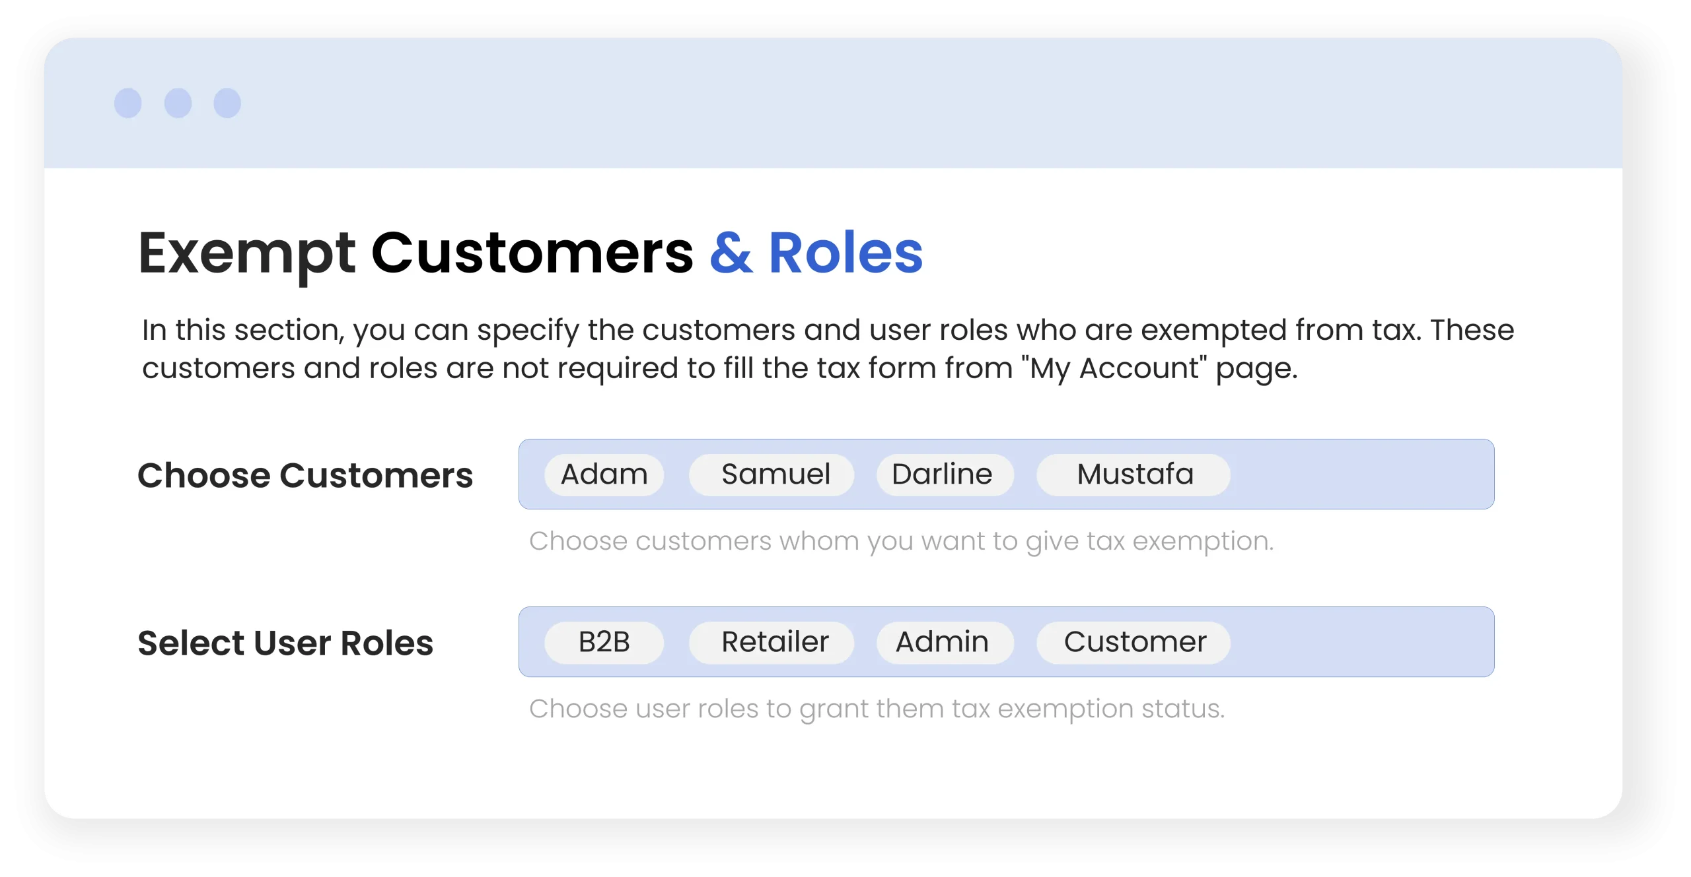Viewport: 1691px width, 877px height.
Task: Click the Select User Roles label
Action: (x=285, y=643)
